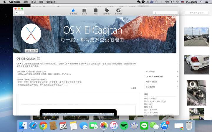Click the Bluetooth menu bar icon

tap(161, 2)
